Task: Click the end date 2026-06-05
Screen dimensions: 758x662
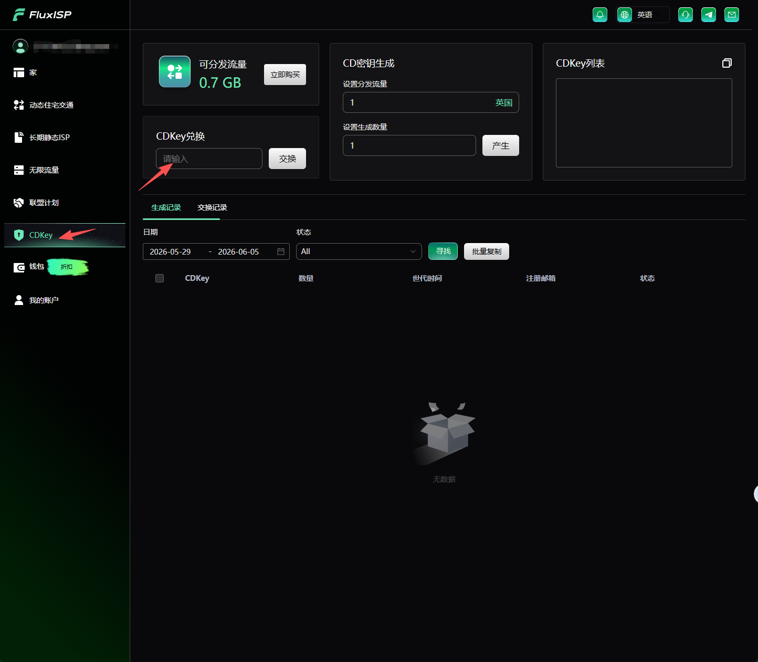Action: 238,252
